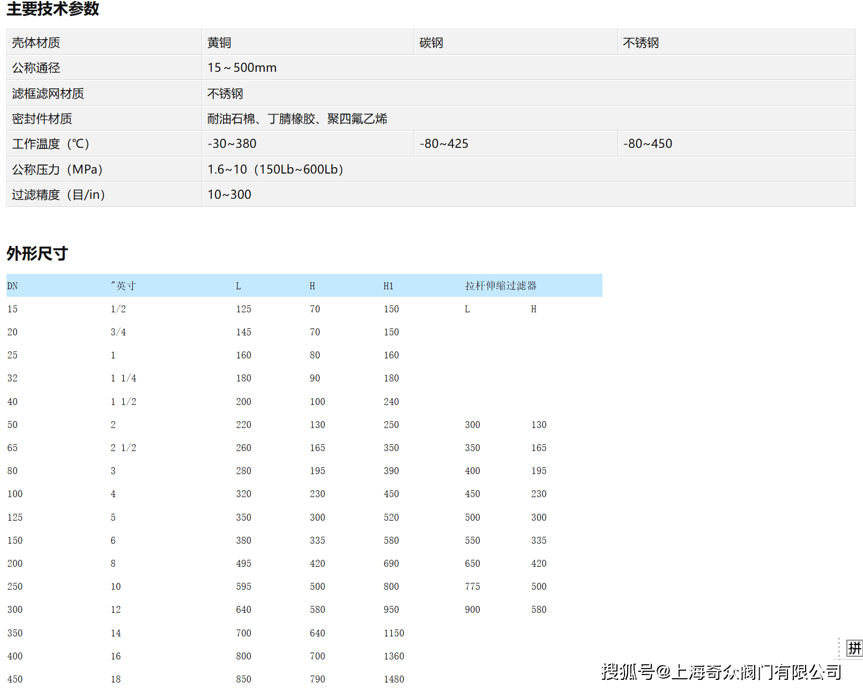Click the 密封件材质 row label
This screenshot has height=690, width=863.
42,118
